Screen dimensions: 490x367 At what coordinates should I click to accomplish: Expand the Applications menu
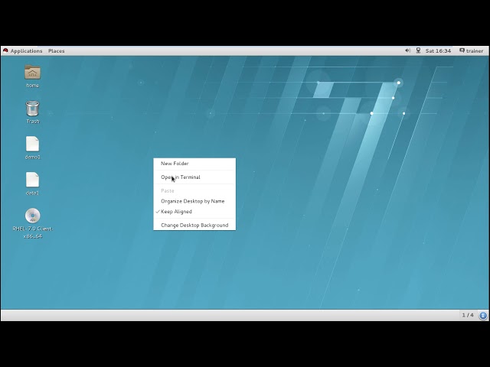26,50
